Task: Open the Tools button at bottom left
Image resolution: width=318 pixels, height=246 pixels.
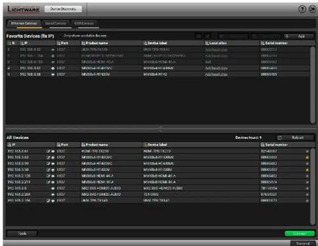Action: tap(22, 233)
